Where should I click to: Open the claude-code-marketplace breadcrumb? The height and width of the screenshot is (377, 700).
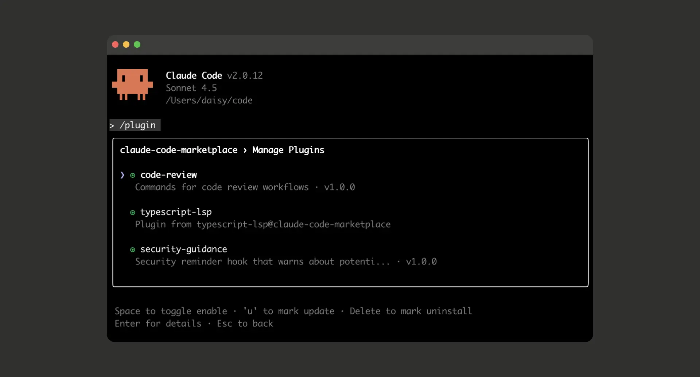coord(178,150)
